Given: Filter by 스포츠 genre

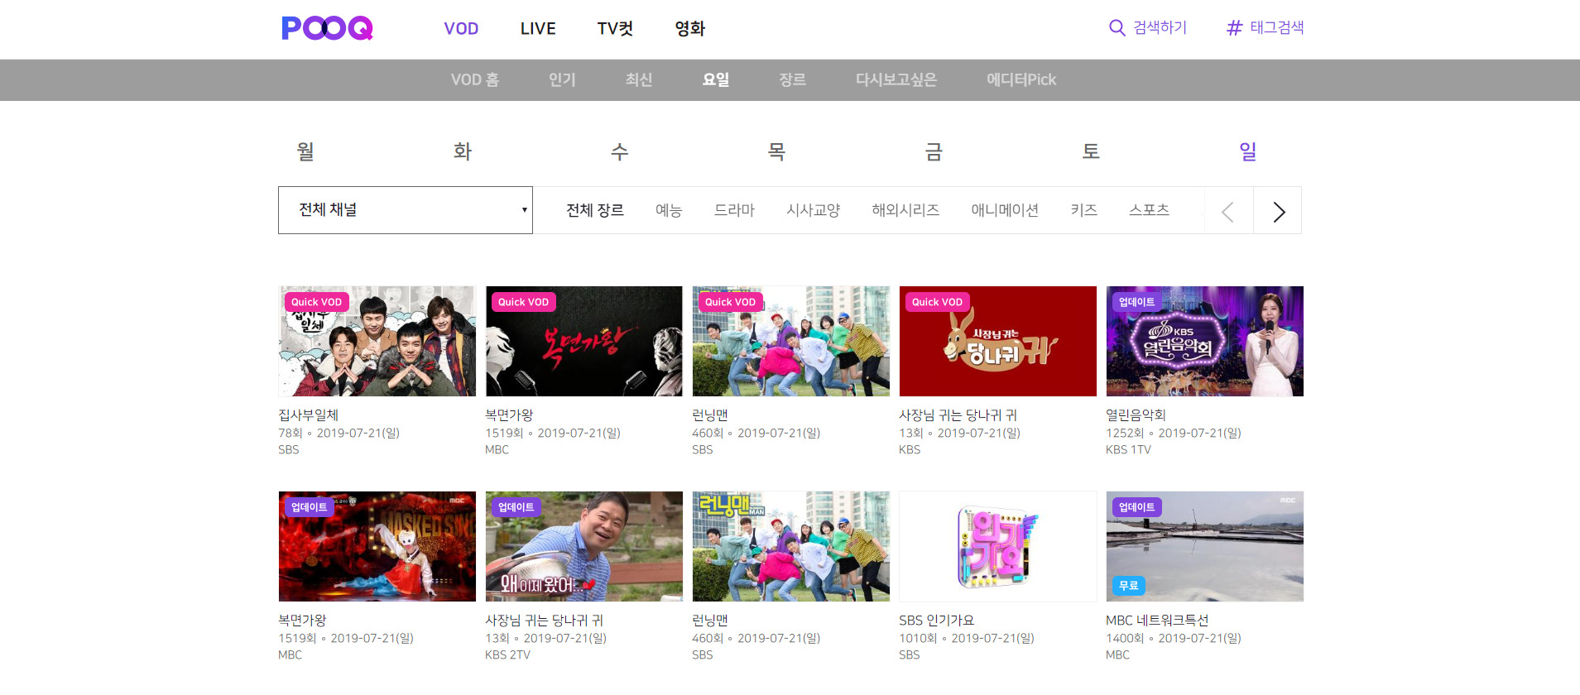Looking at the screenshot, I should point(1149,210).
